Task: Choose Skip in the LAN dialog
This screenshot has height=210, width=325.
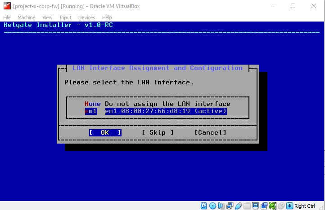Action: point(158,132)
